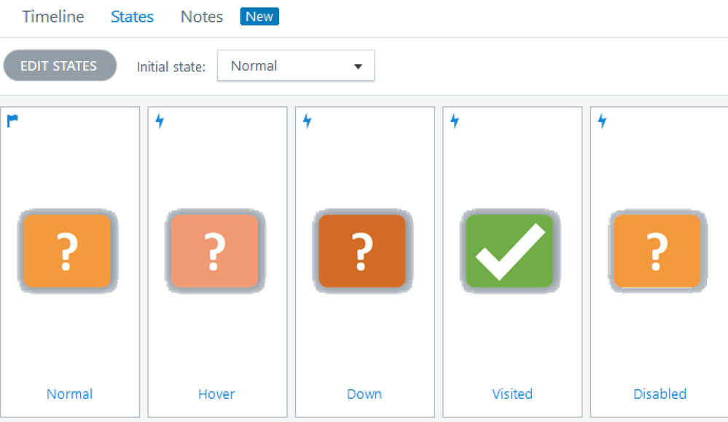Click the flag icon on Normal state
The width and height of the screenshot is (728, 422).
pyautogui.click(x=12, y=121)
